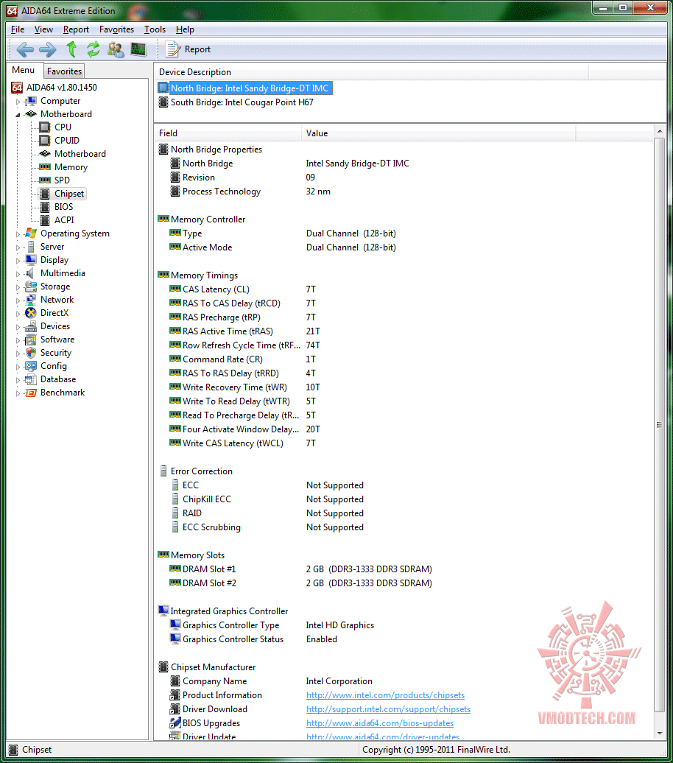Expand the Display tree node
Screen dimensions: 673x763
click(x=18, y=261)
